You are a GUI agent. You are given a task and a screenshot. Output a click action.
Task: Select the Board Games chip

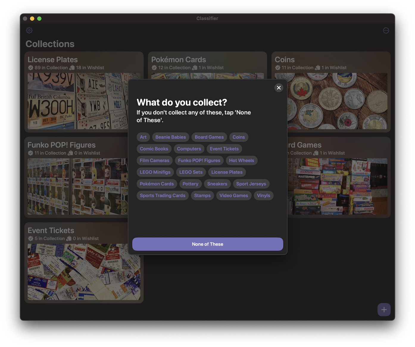click(x=209, y=137)
